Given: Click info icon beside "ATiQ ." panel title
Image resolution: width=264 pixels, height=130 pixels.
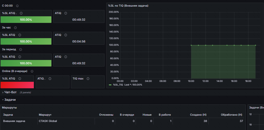Looking at the screenshot, I should pos(50,79).
